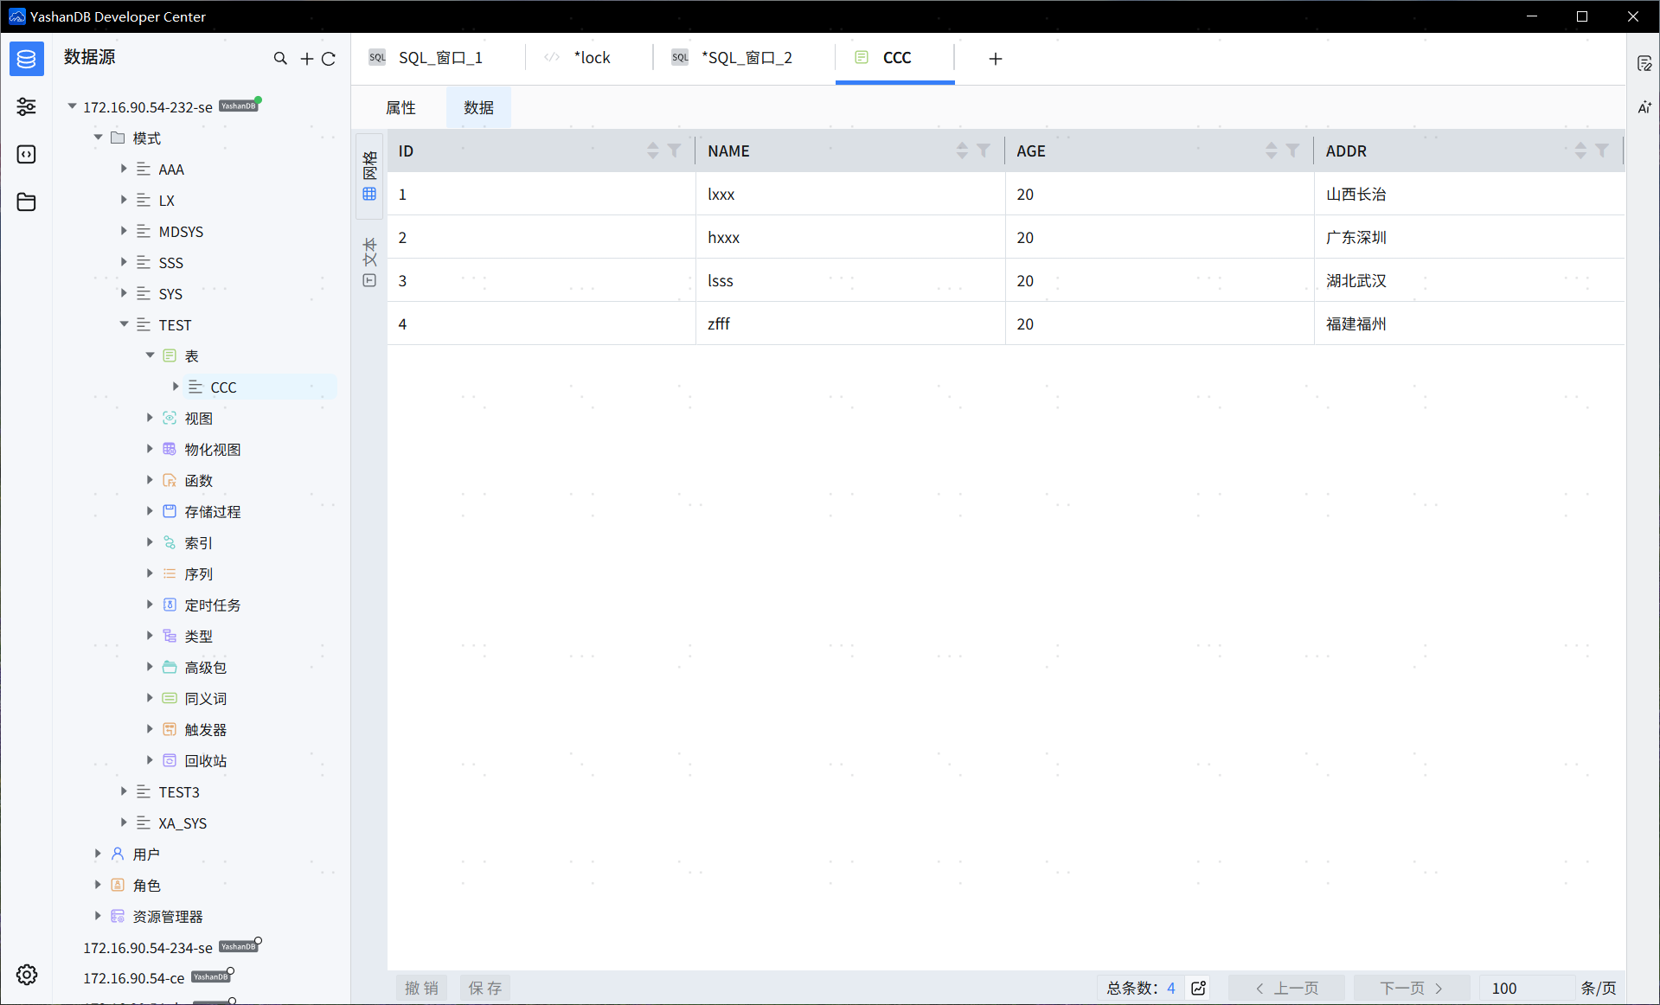Open the AI assistant icon on right edge
The width and height of the screenshot is (1660, 1005).
coord(1644,107)
